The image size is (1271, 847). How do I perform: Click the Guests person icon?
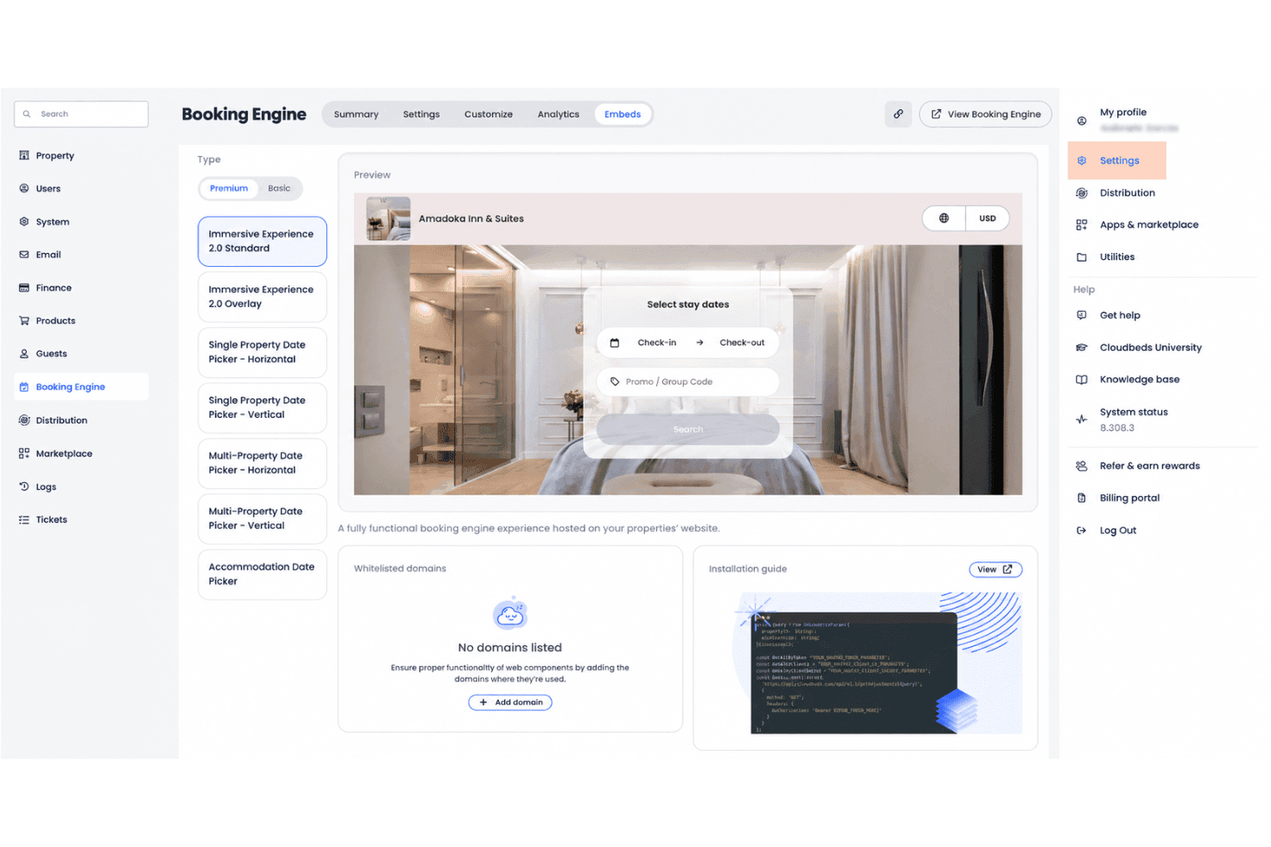coord(24,354)
